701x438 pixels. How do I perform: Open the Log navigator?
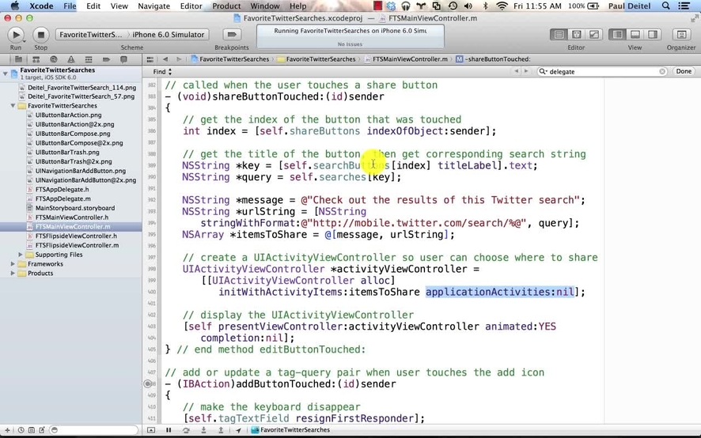click(124, 59)
